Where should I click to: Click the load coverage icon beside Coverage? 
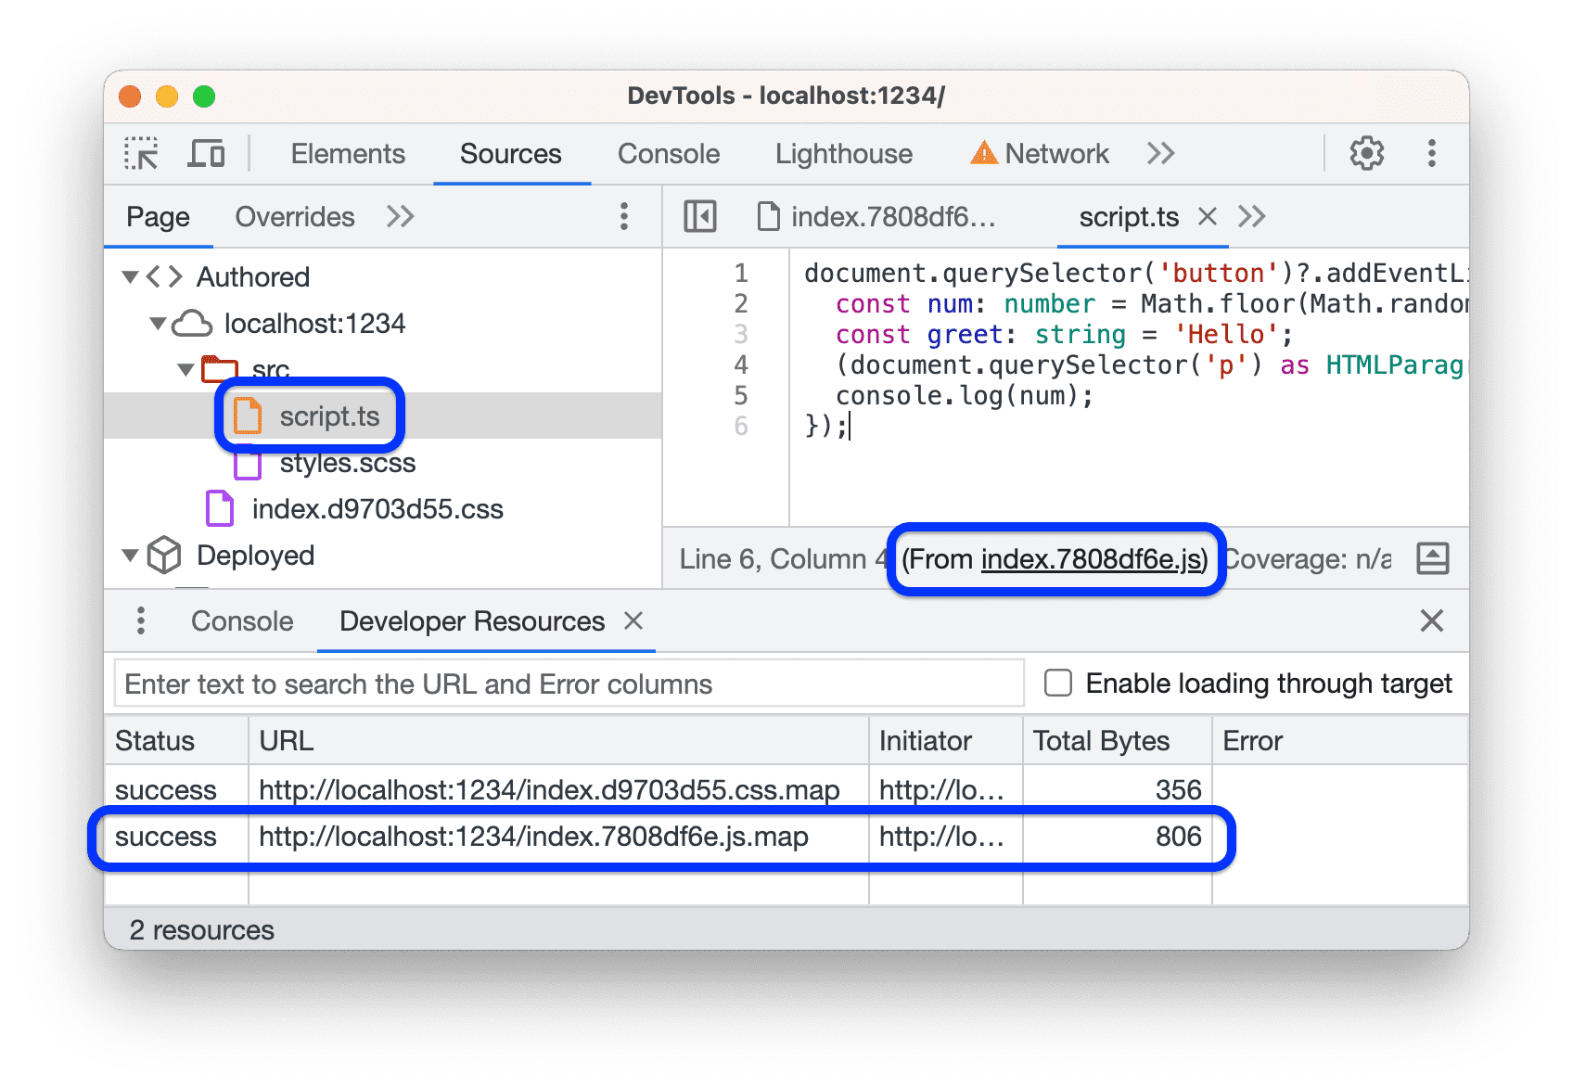point(1433,558)
